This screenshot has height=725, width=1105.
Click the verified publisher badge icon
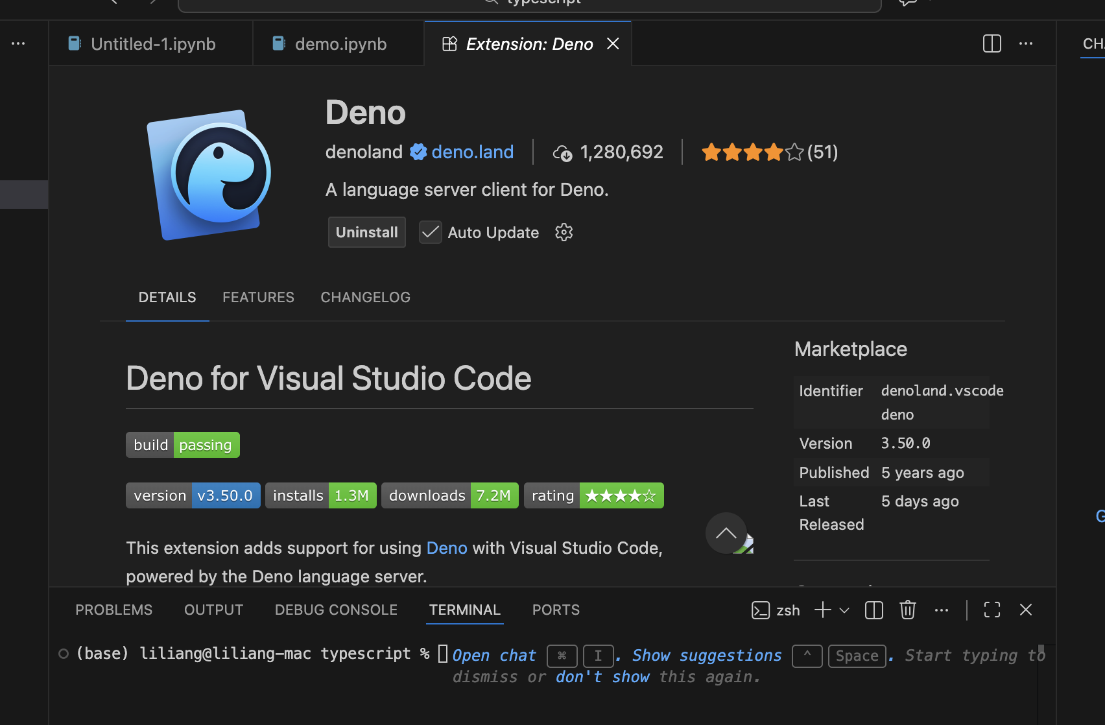(418, 152)
